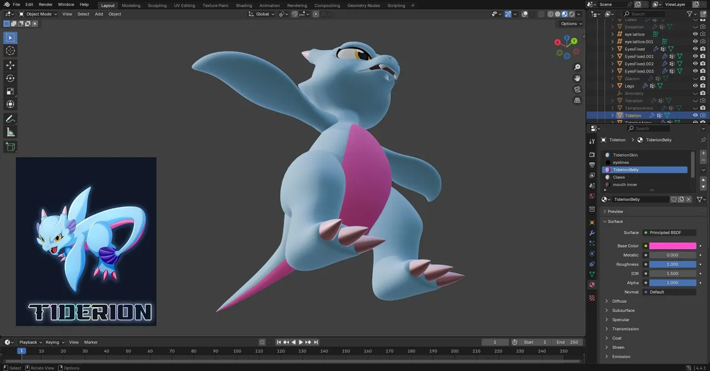710x371 pixels.
Task: Click the play animation button
Action: 301,342
